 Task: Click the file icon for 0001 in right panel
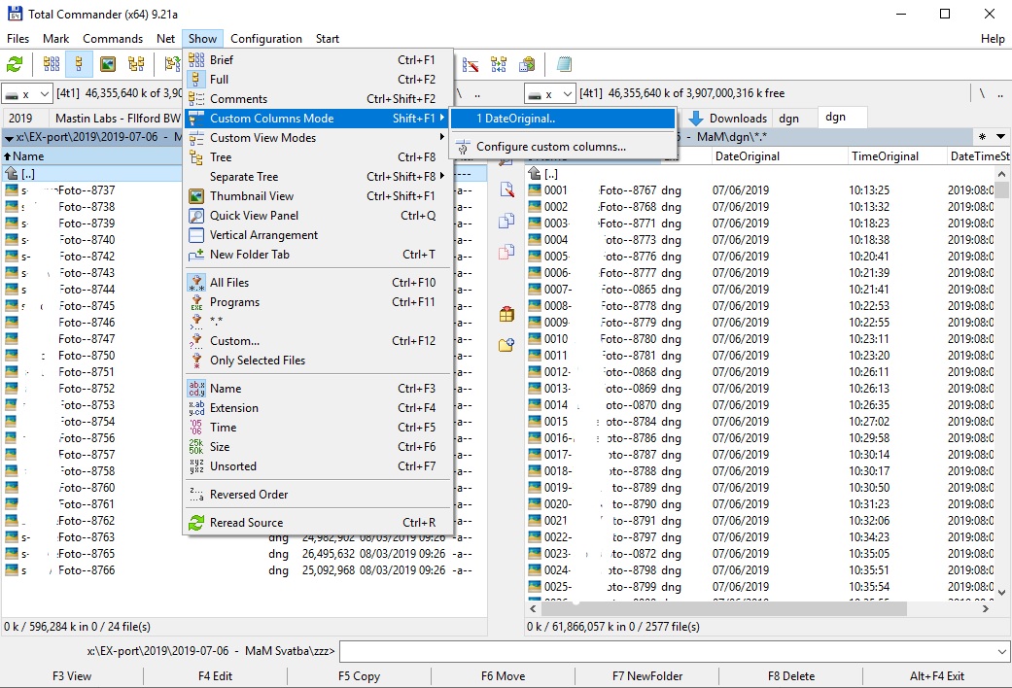click(x=534, y=190)
